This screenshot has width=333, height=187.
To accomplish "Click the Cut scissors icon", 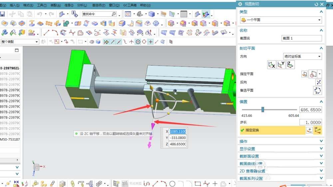I will tap(12, 14).
